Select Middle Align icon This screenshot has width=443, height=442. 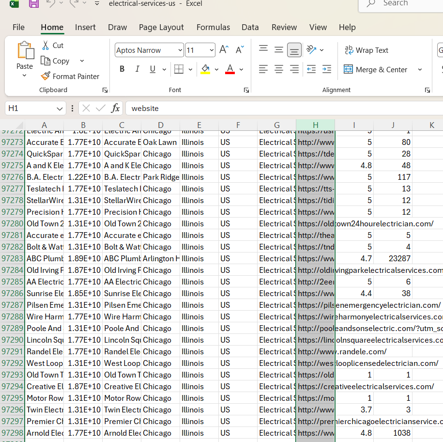pos(279,49)
